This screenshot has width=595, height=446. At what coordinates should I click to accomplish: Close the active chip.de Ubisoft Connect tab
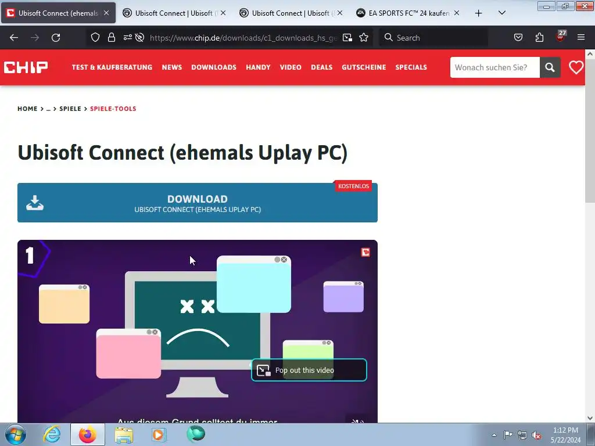(107, 13)
